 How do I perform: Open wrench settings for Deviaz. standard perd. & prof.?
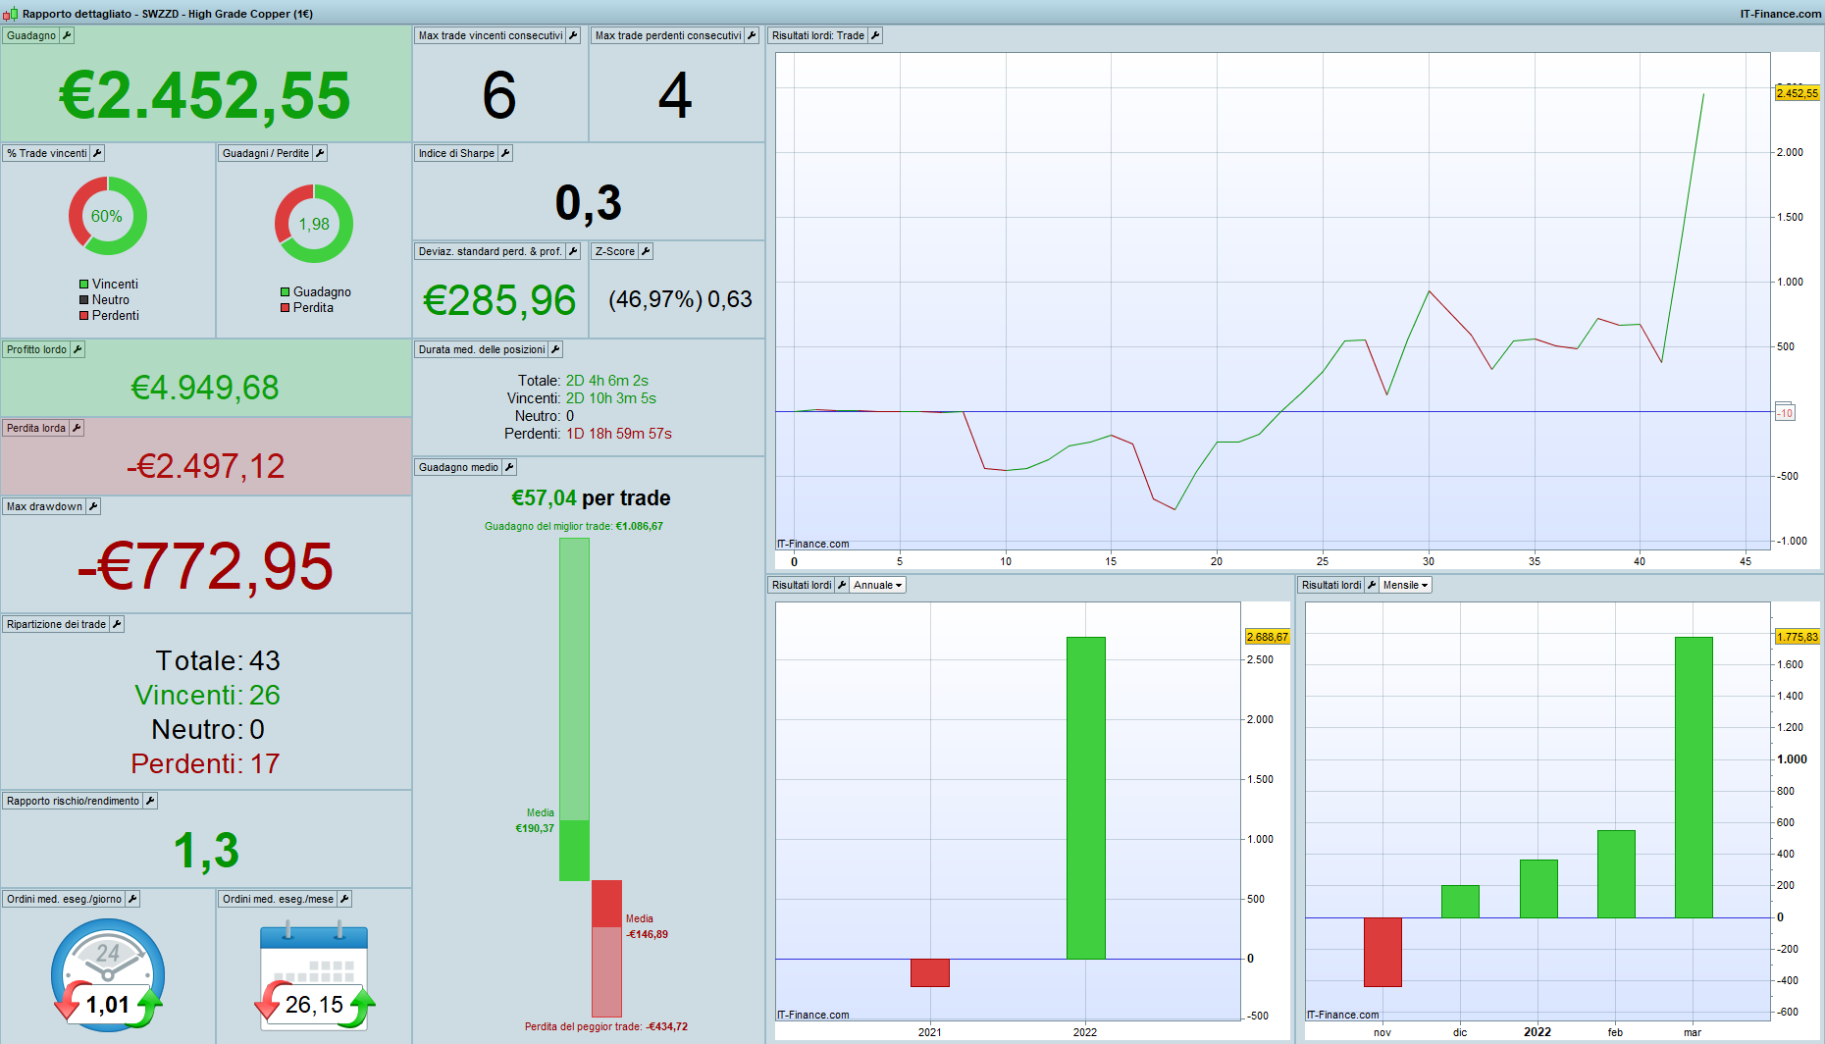click(x=573, y=251)
